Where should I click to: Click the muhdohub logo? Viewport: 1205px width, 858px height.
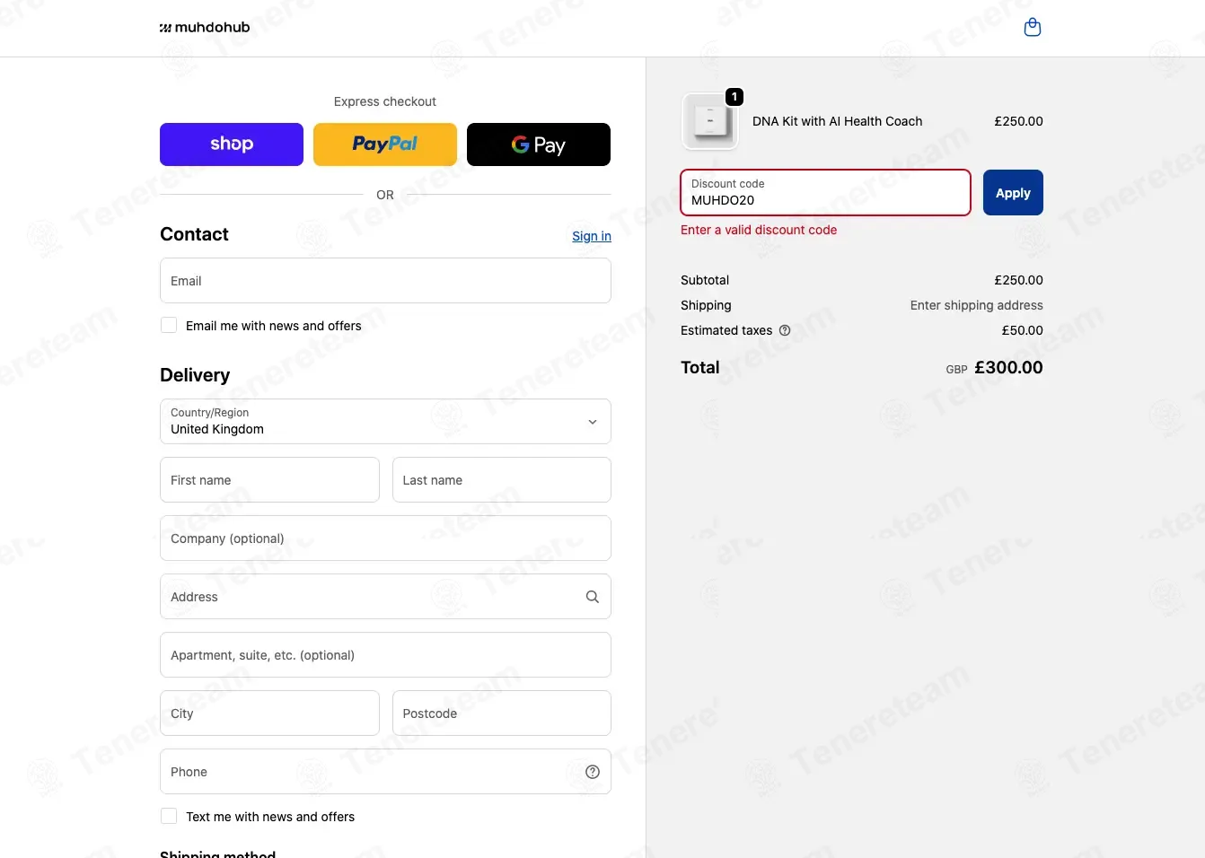[x=205, y=27]
